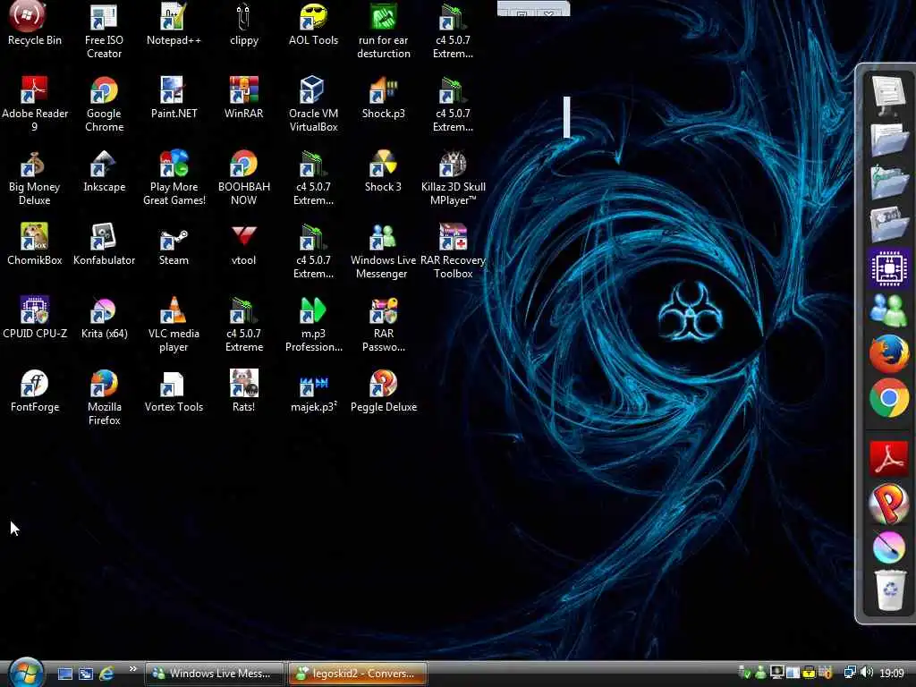Launch Steam desktop shortcut

pos(174,243)
